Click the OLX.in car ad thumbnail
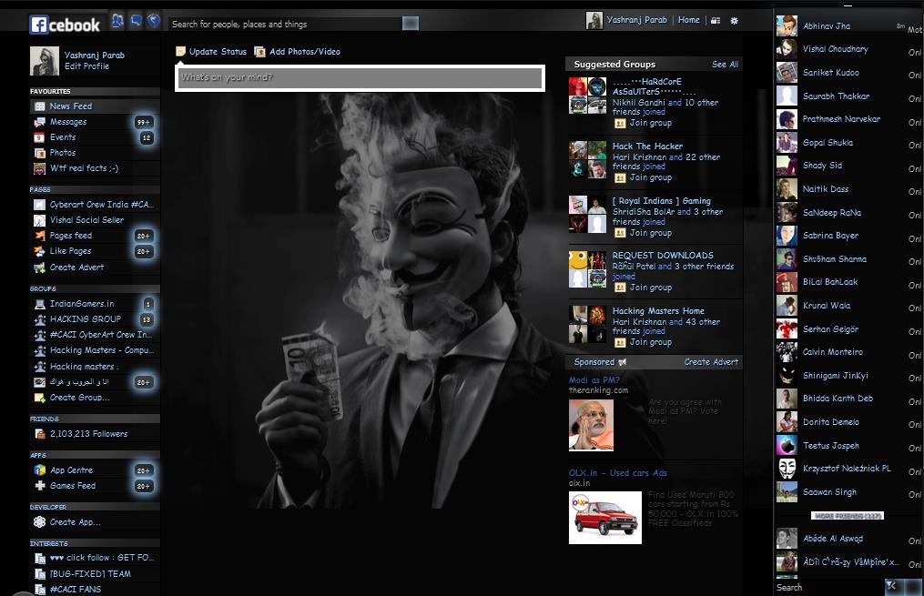The width and height of the screenshot is (924, 596). tap(605, 518)
